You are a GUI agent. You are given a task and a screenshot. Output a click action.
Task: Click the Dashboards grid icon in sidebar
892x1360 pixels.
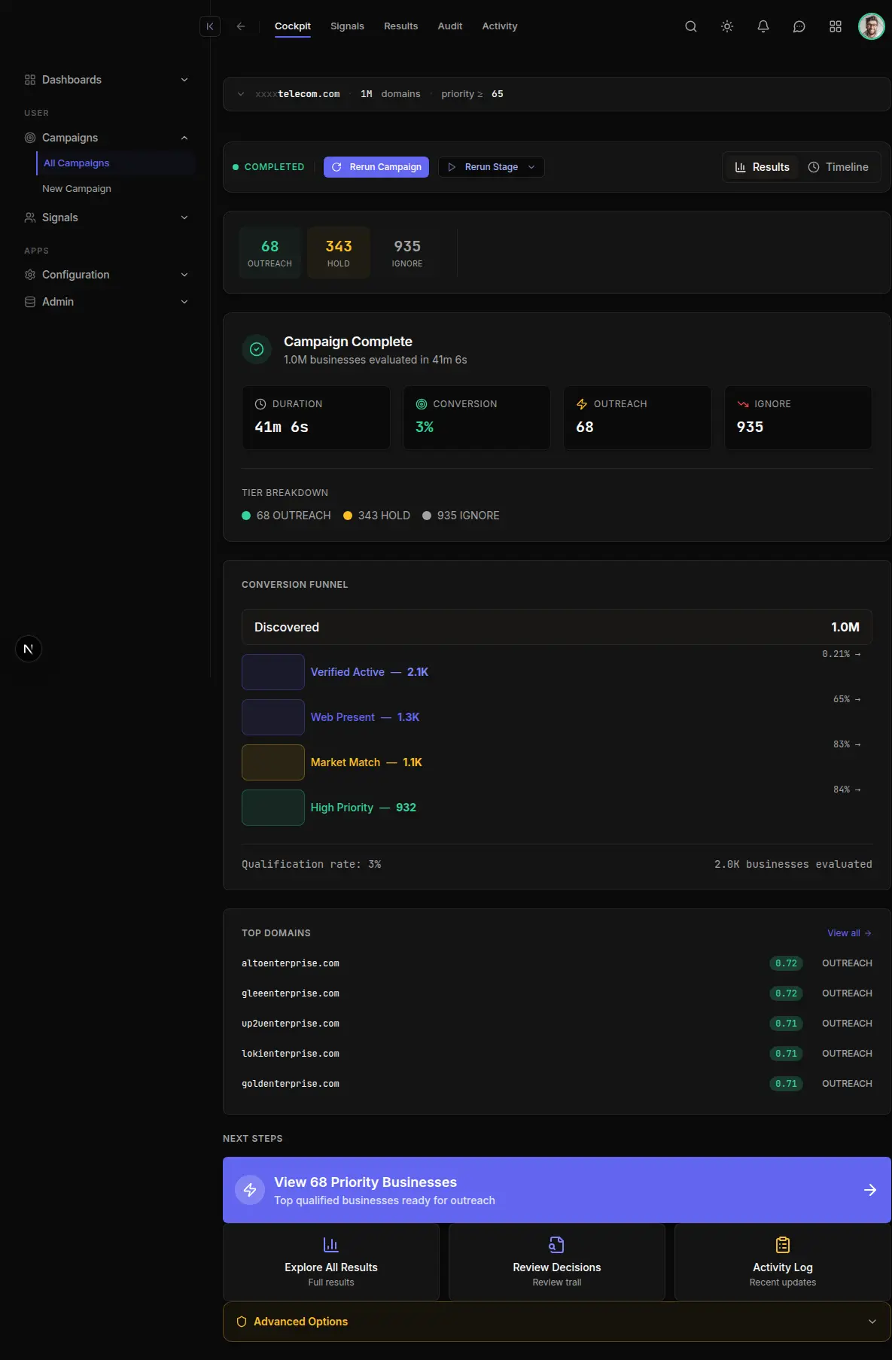pos(30,80)
